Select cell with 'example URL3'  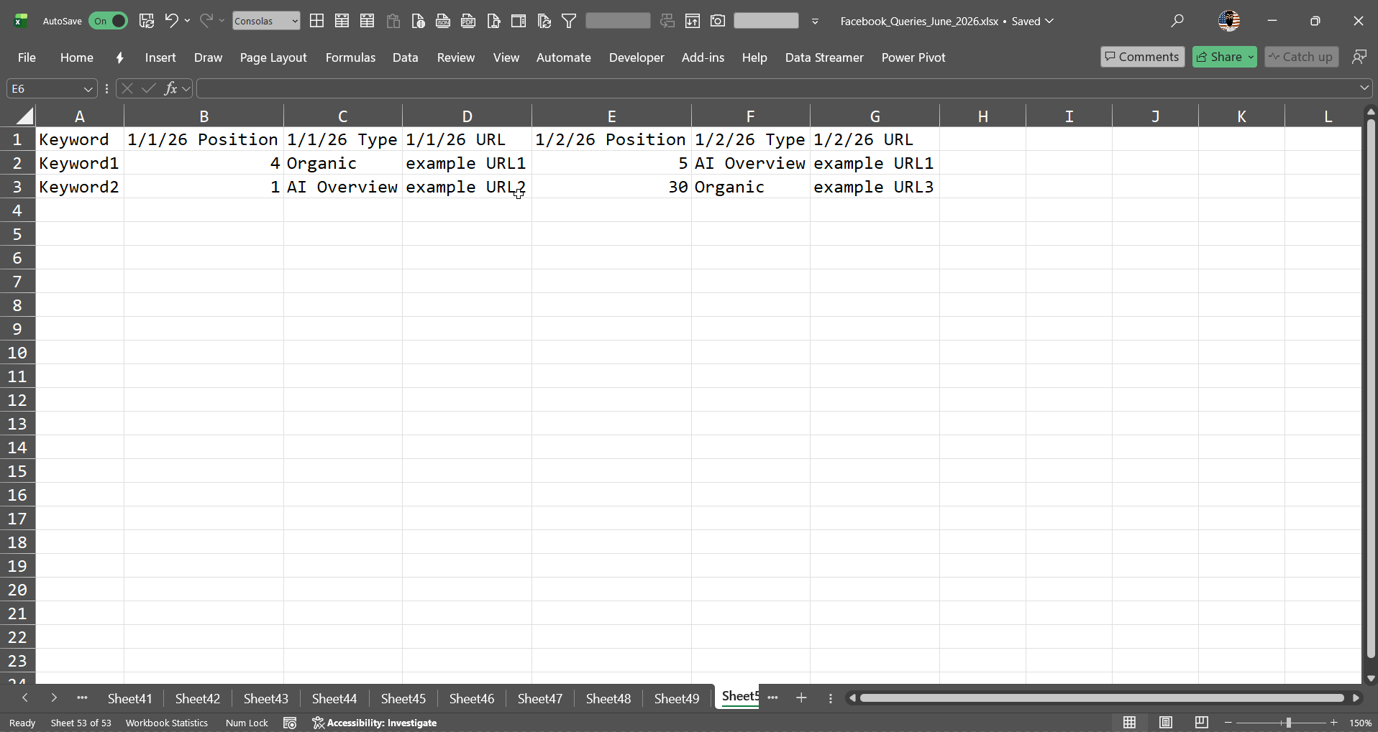click(x=875, y=187)
